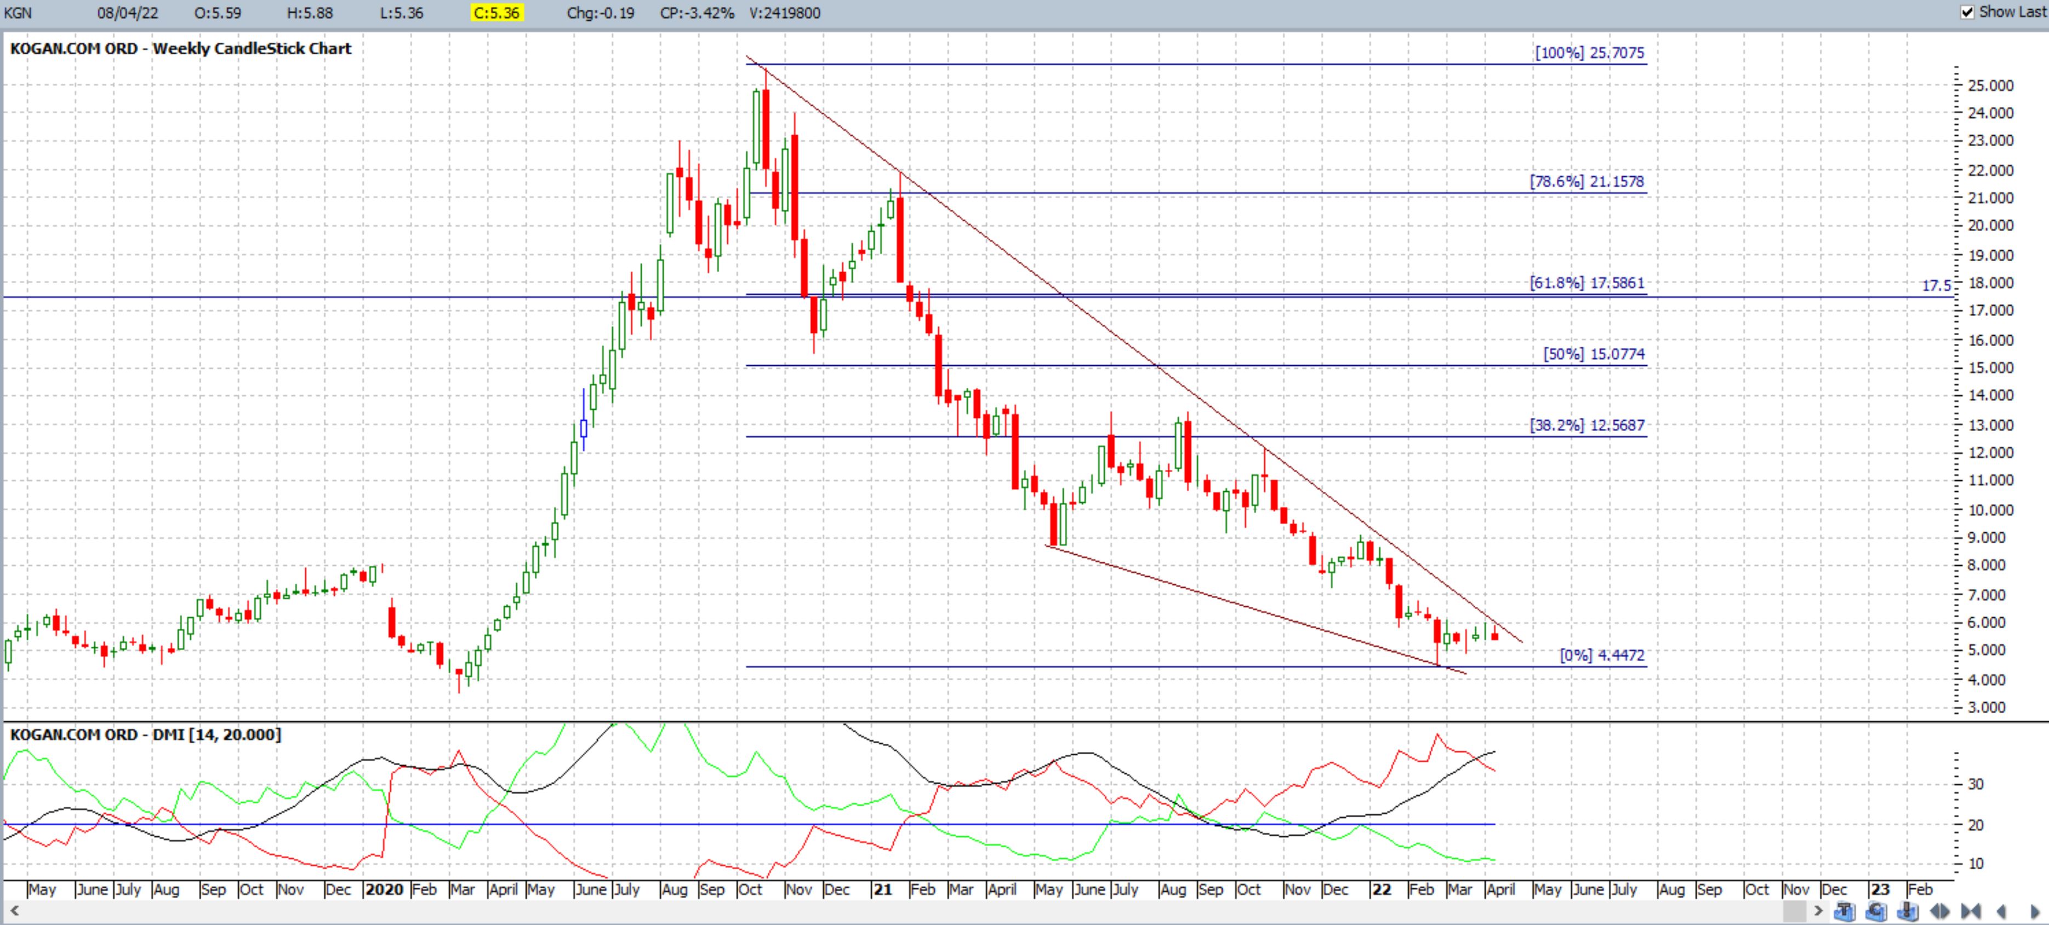Click the 17.5 horizontal line price label
The image size is (2049, 925).
[x=1936, y=285]
